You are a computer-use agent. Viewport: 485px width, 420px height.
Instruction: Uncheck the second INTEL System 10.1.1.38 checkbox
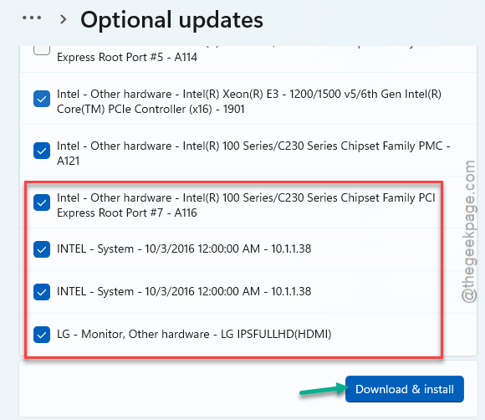pos(42,292)
